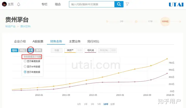Focus the stock code search field
Screen dimensions: 186x108
point(92,4)
